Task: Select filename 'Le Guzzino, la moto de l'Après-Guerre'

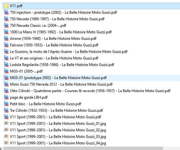Action: click(x=69, y=52)
